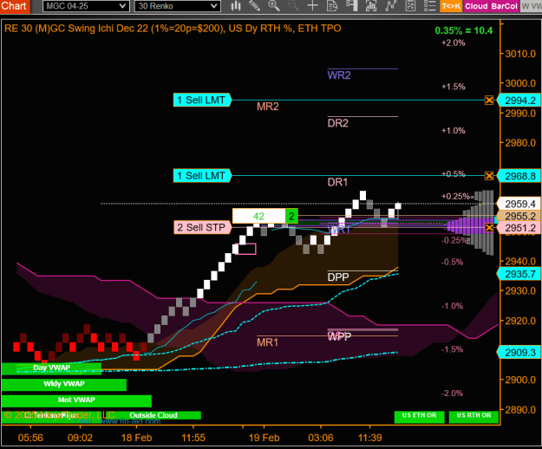Click the -2.0% percent level label
542x449 pixels.
tap(452, 393)
